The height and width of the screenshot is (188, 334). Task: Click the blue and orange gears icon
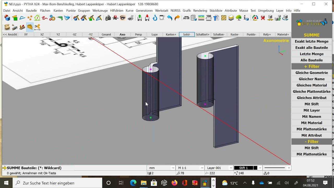tap(52, 18)
